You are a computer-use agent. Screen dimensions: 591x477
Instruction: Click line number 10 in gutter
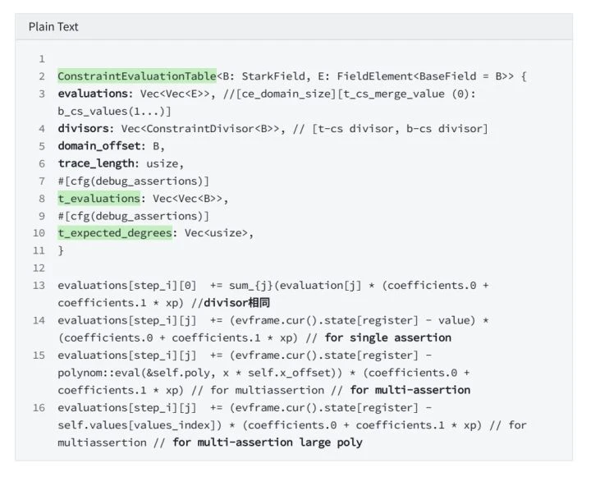tap(39, 233)
